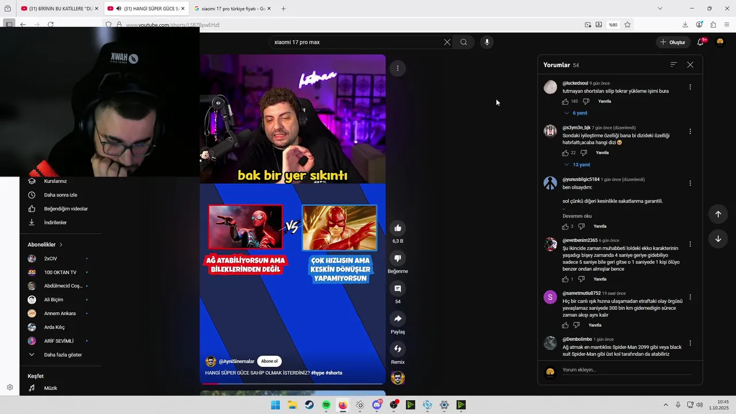Open the Windows Start menu
The width and height of the screenshot is (736, 414).
pyautogui.click(x=275, y=405)
